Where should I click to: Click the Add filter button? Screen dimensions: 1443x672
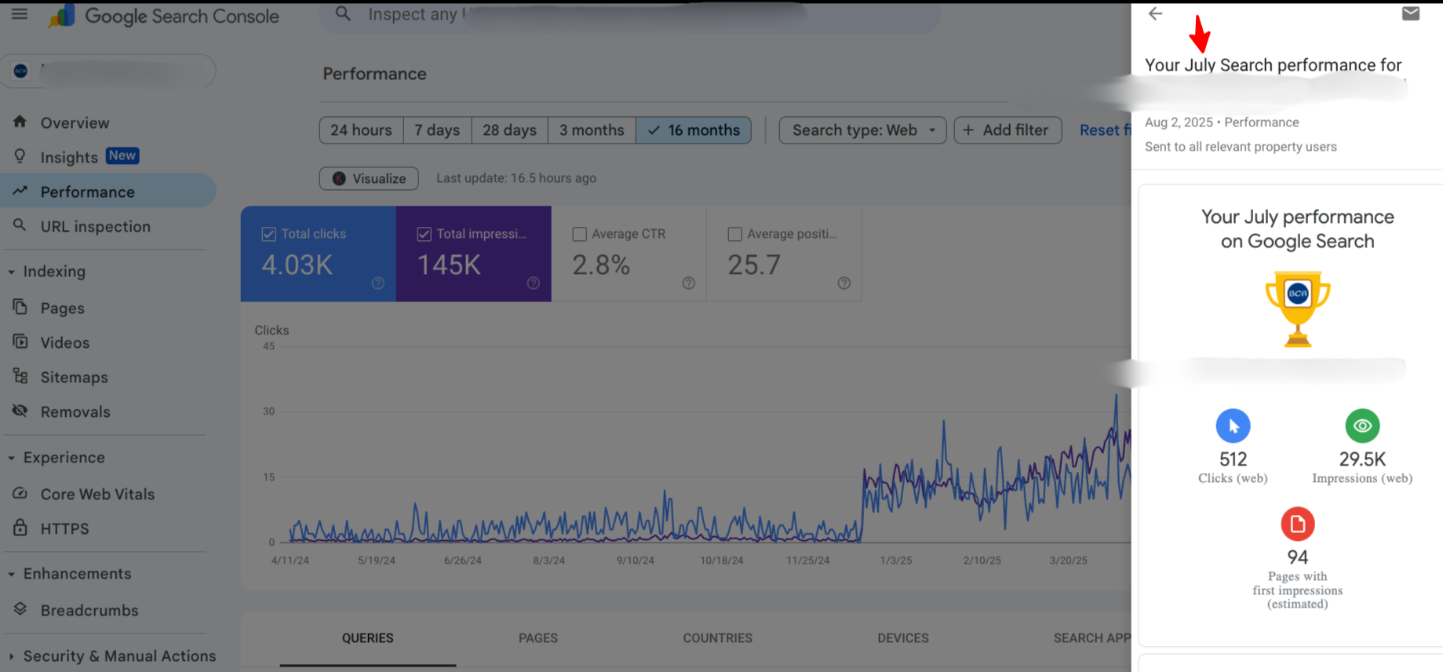pos(1008,130)
